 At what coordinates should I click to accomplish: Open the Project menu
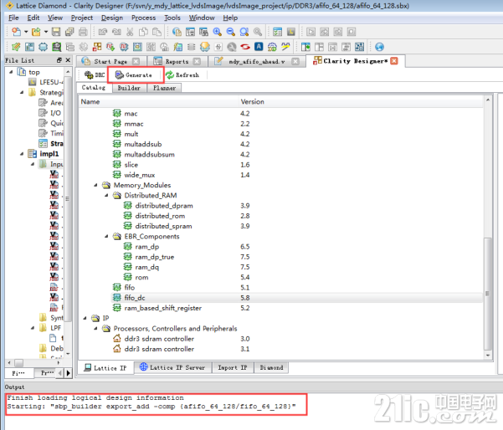click(x=82, y=18)
